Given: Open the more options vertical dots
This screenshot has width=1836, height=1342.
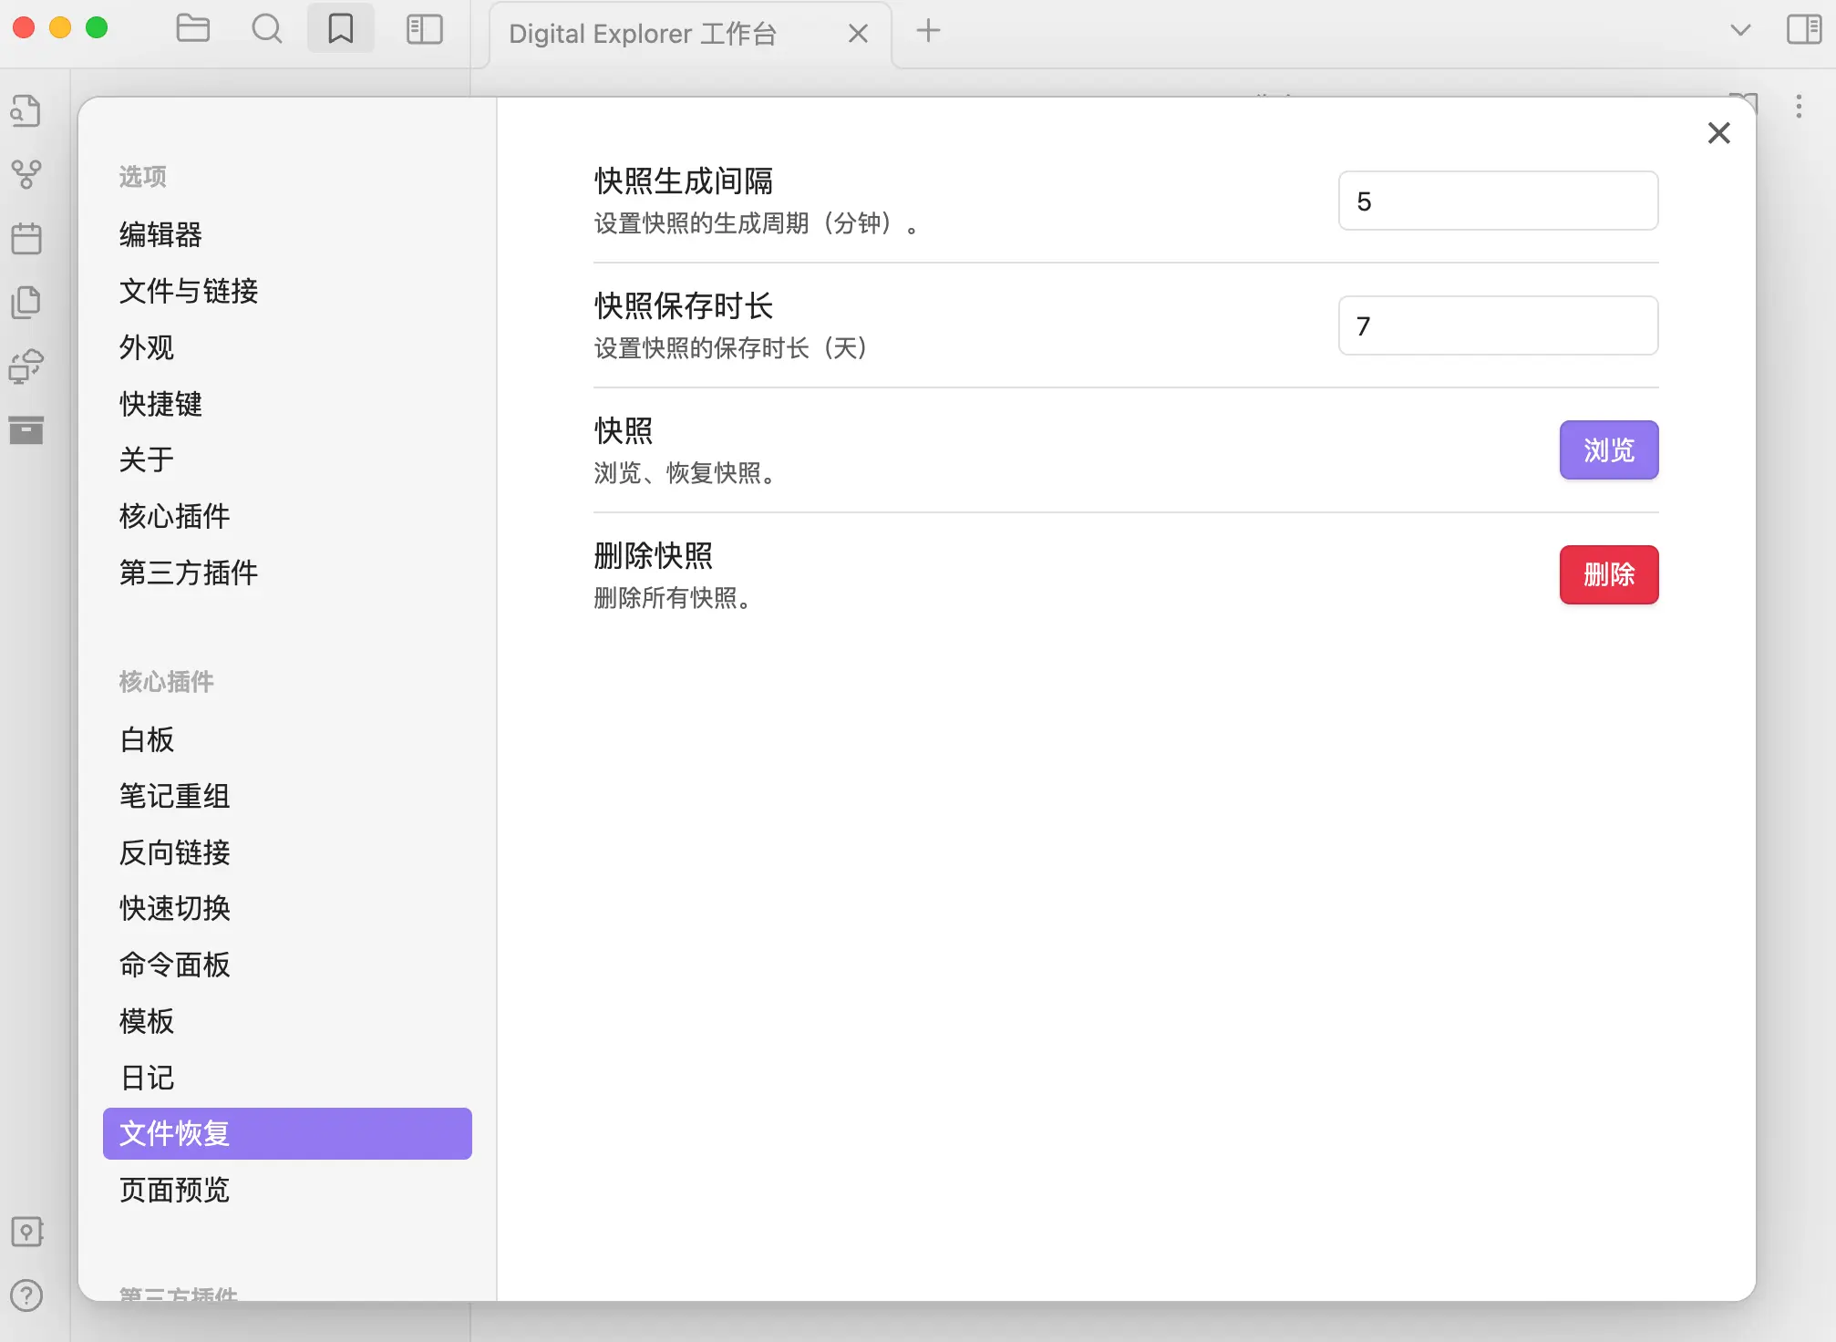Looking at the screenshot, I should click(x=1799, y=107).
